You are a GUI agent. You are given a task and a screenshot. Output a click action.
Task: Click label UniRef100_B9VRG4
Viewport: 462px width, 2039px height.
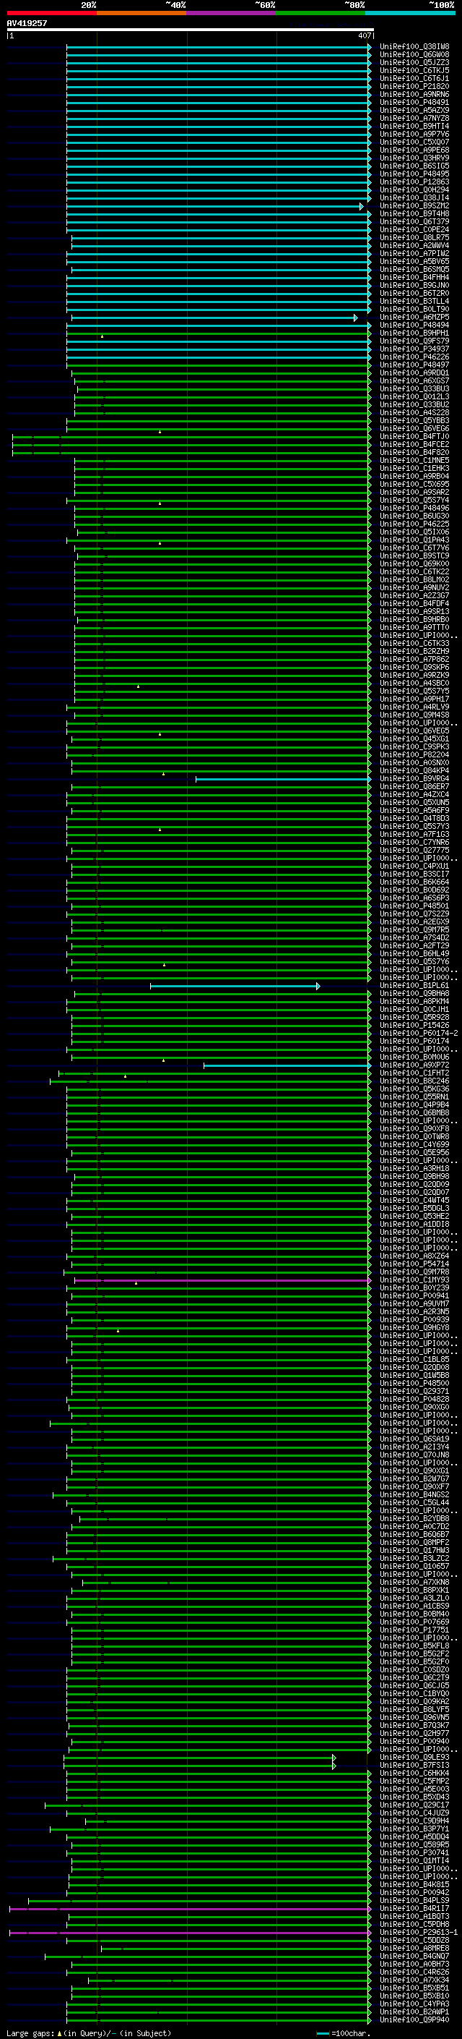click(x=414, y=779)
